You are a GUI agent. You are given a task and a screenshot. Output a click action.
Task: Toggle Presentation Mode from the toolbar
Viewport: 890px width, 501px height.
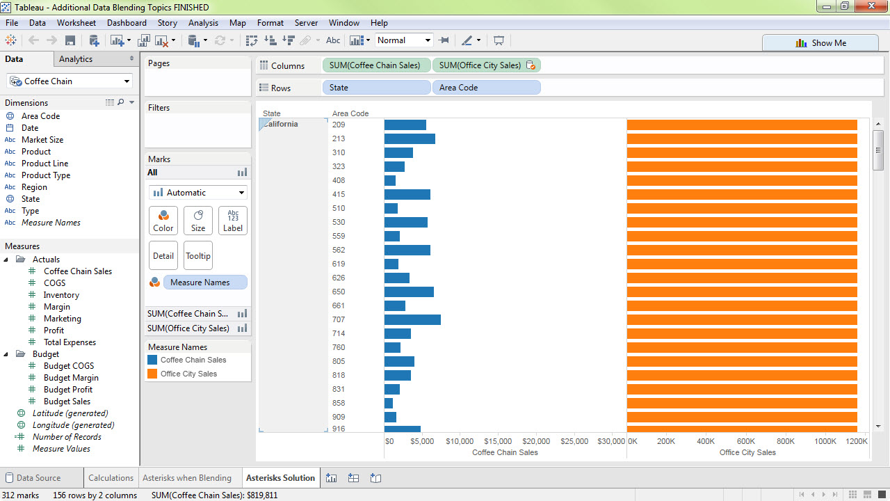pos(499,40)
